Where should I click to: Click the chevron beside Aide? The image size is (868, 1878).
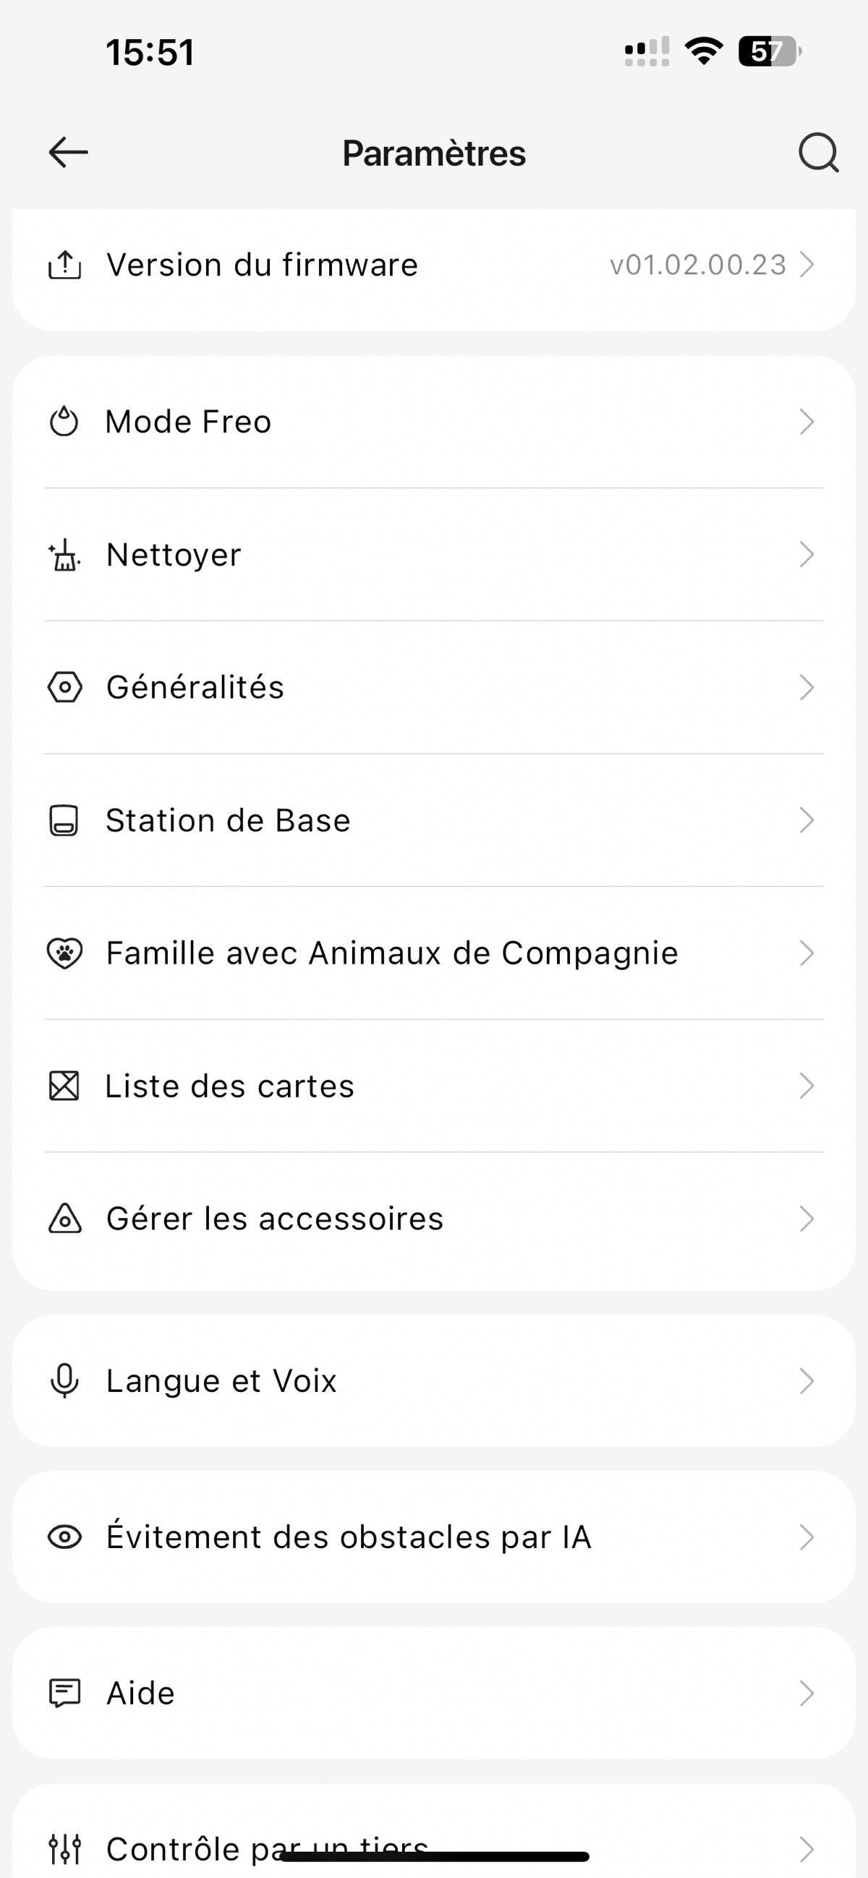[x=806, y=1693]
